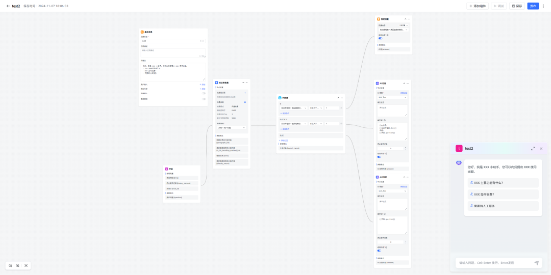Toggle the 返回内容 switch in the 指定回复 node

tap(380, 38)
